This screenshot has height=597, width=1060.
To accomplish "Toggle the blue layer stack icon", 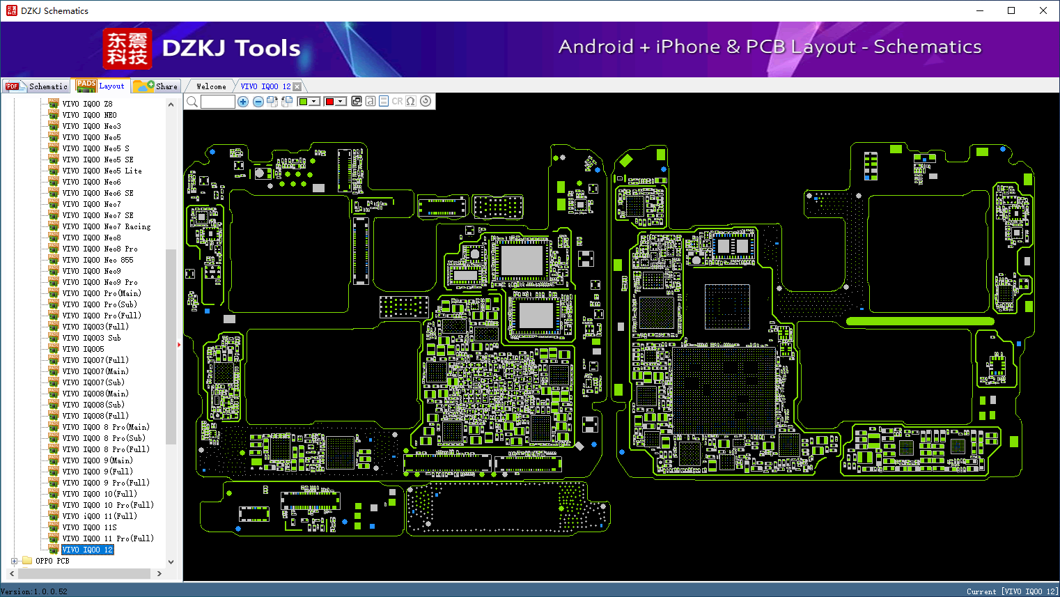I will 384,101.
